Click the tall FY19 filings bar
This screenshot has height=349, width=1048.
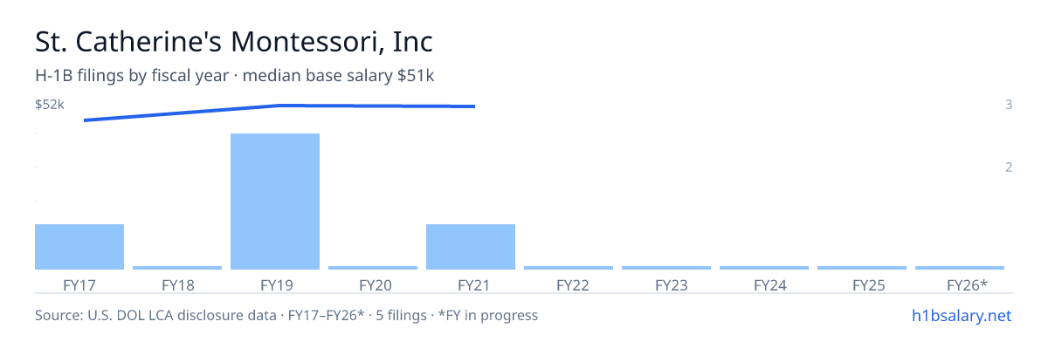pos(275,202)
